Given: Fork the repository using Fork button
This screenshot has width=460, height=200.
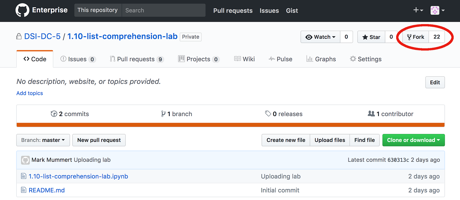Looking at the screenshot, I should (x=416, y=37).
